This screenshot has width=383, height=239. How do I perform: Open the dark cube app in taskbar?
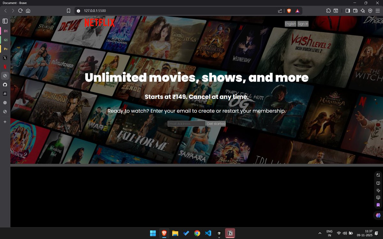[x=219, y=233]
